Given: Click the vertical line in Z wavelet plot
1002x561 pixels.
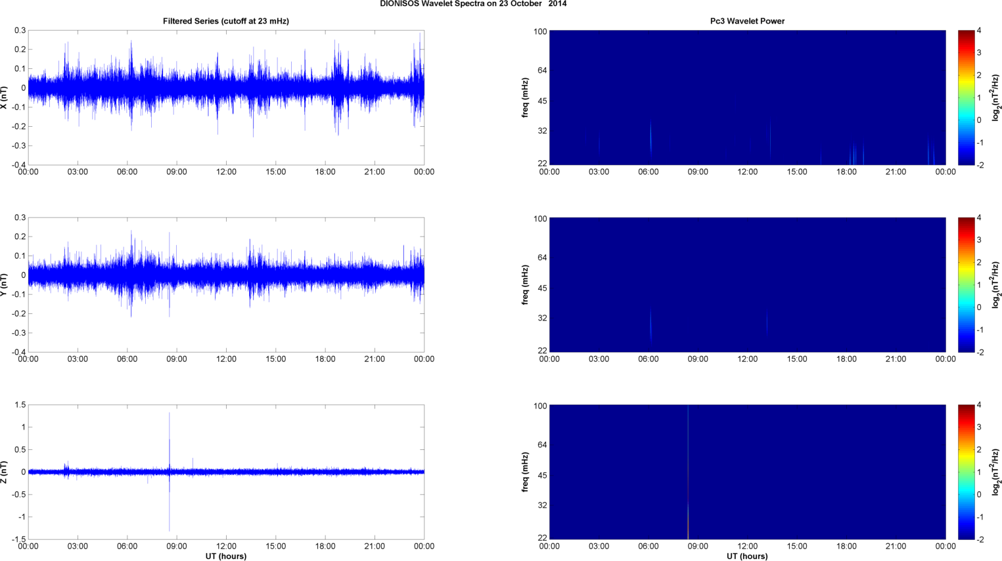Looking at the screenshot, I should point(688,472).
